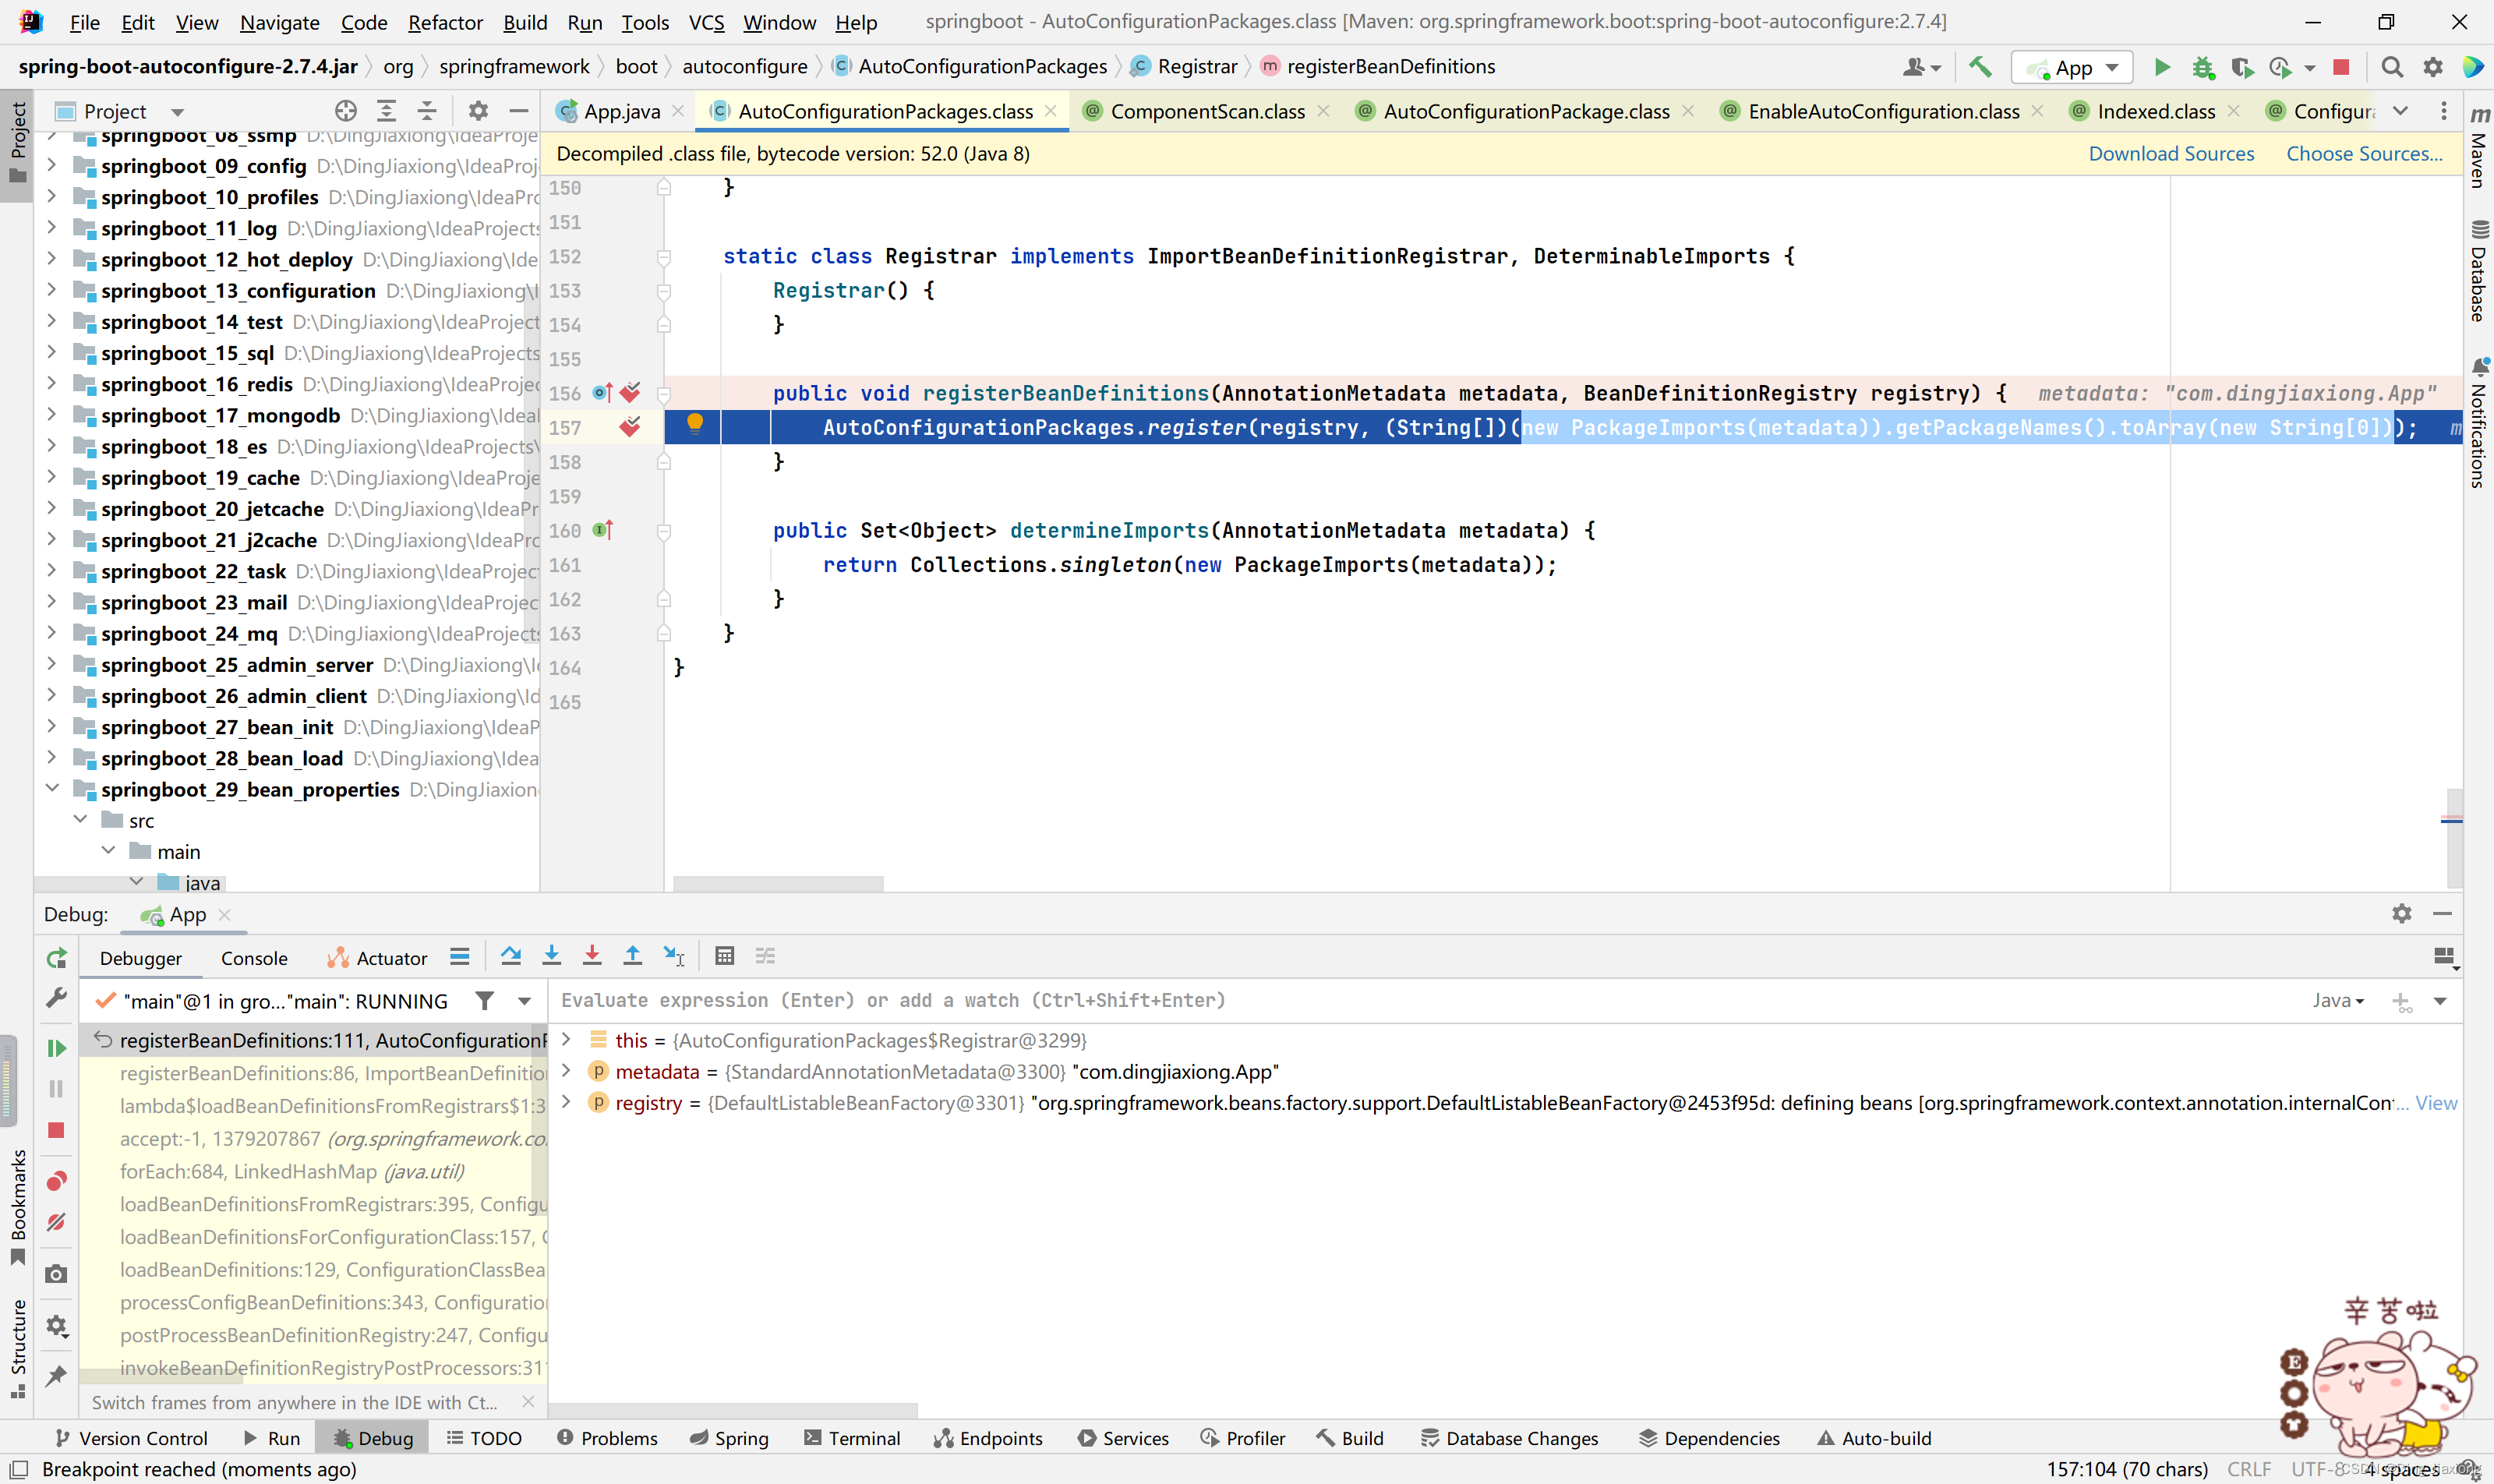Collapse the src folder

[81, 820]
